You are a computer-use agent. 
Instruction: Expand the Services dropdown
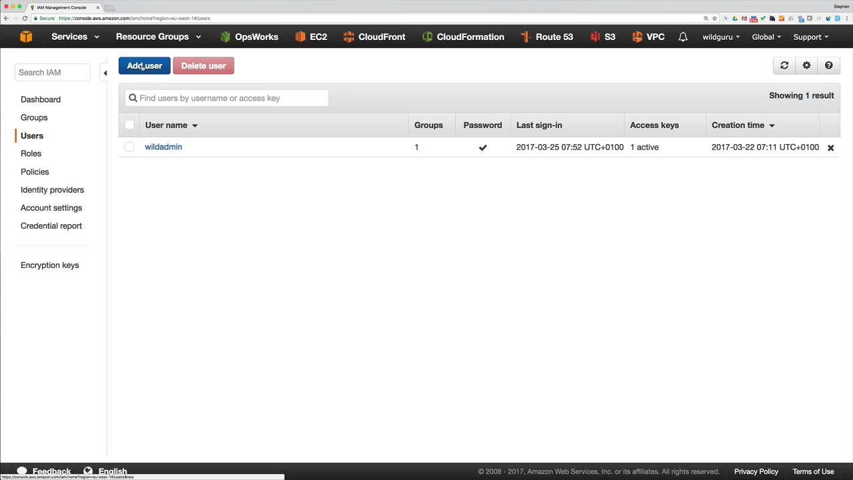pyautogui.click(x=75, y=37)
